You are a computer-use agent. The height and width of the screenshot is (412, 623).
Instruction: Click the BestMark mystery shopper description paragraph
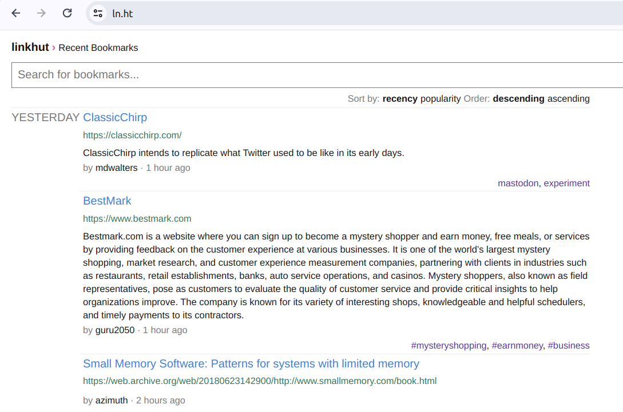coord(336,276)
